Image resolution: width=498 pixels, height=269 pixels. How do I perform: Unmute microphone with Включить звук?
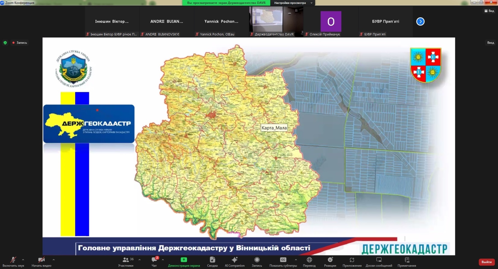coord(13,260)
